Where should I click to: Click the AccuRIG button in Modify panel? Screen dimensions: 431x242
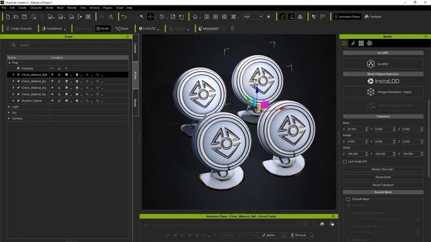(383, 64)
